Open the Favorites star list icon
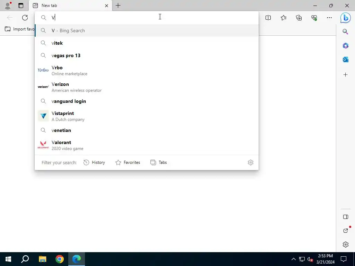This screenshot has height=266, width=355. [x=284, y=18]
